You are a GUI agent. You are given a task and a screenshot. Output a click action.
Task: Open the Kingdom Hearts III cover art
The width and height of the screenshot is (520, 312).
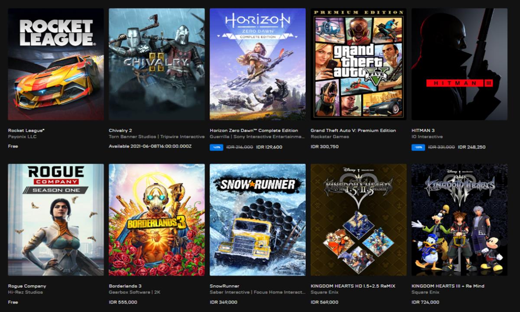[460, 220]
